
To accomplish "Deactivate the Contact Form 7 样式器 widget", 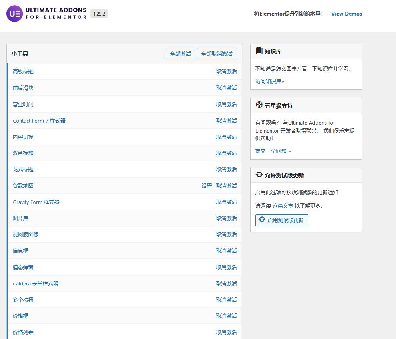I will click(226, 121).
